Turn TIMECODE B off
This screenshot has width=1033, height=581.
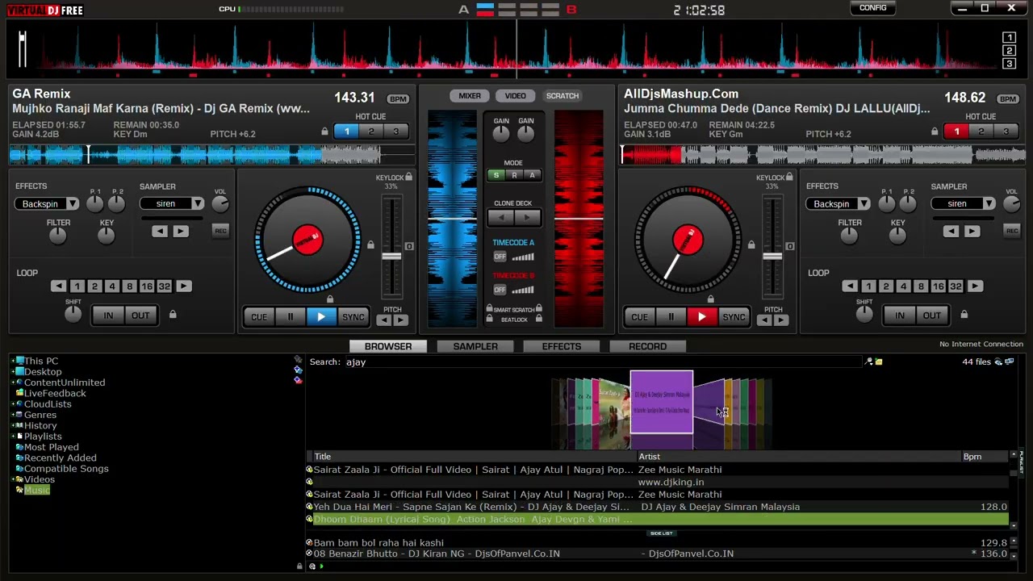click(500, 290)
